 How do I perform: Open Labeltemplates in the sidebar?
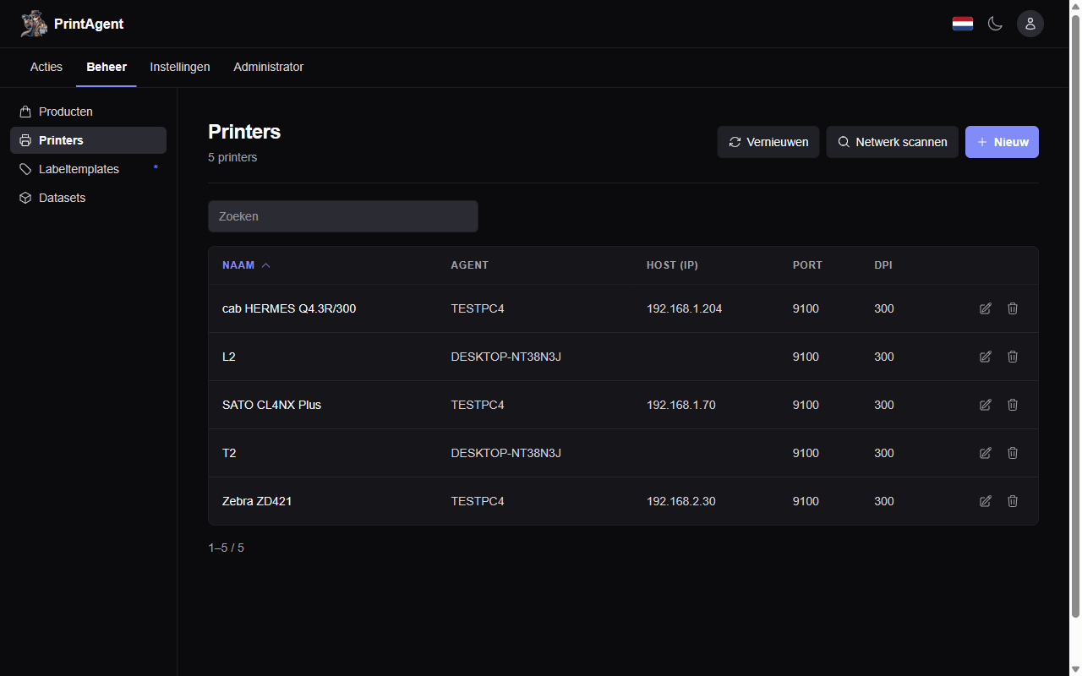coord(88,169)
